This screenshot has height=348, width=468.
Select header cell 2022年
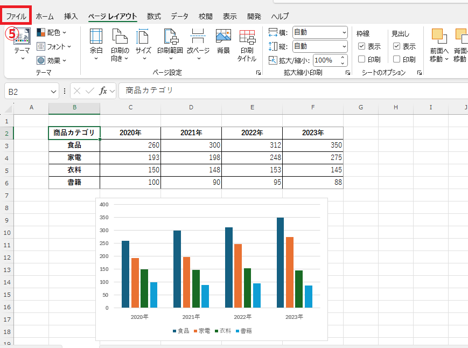tap(252, 133)
